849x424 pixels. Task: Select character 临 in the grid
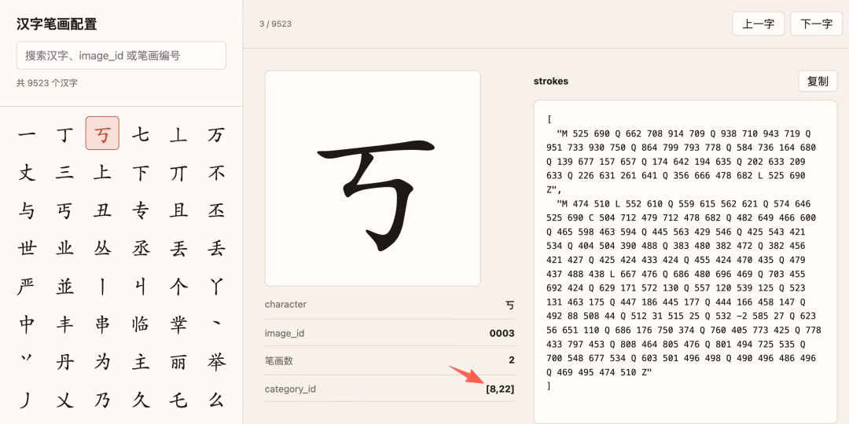click(140, 324)
